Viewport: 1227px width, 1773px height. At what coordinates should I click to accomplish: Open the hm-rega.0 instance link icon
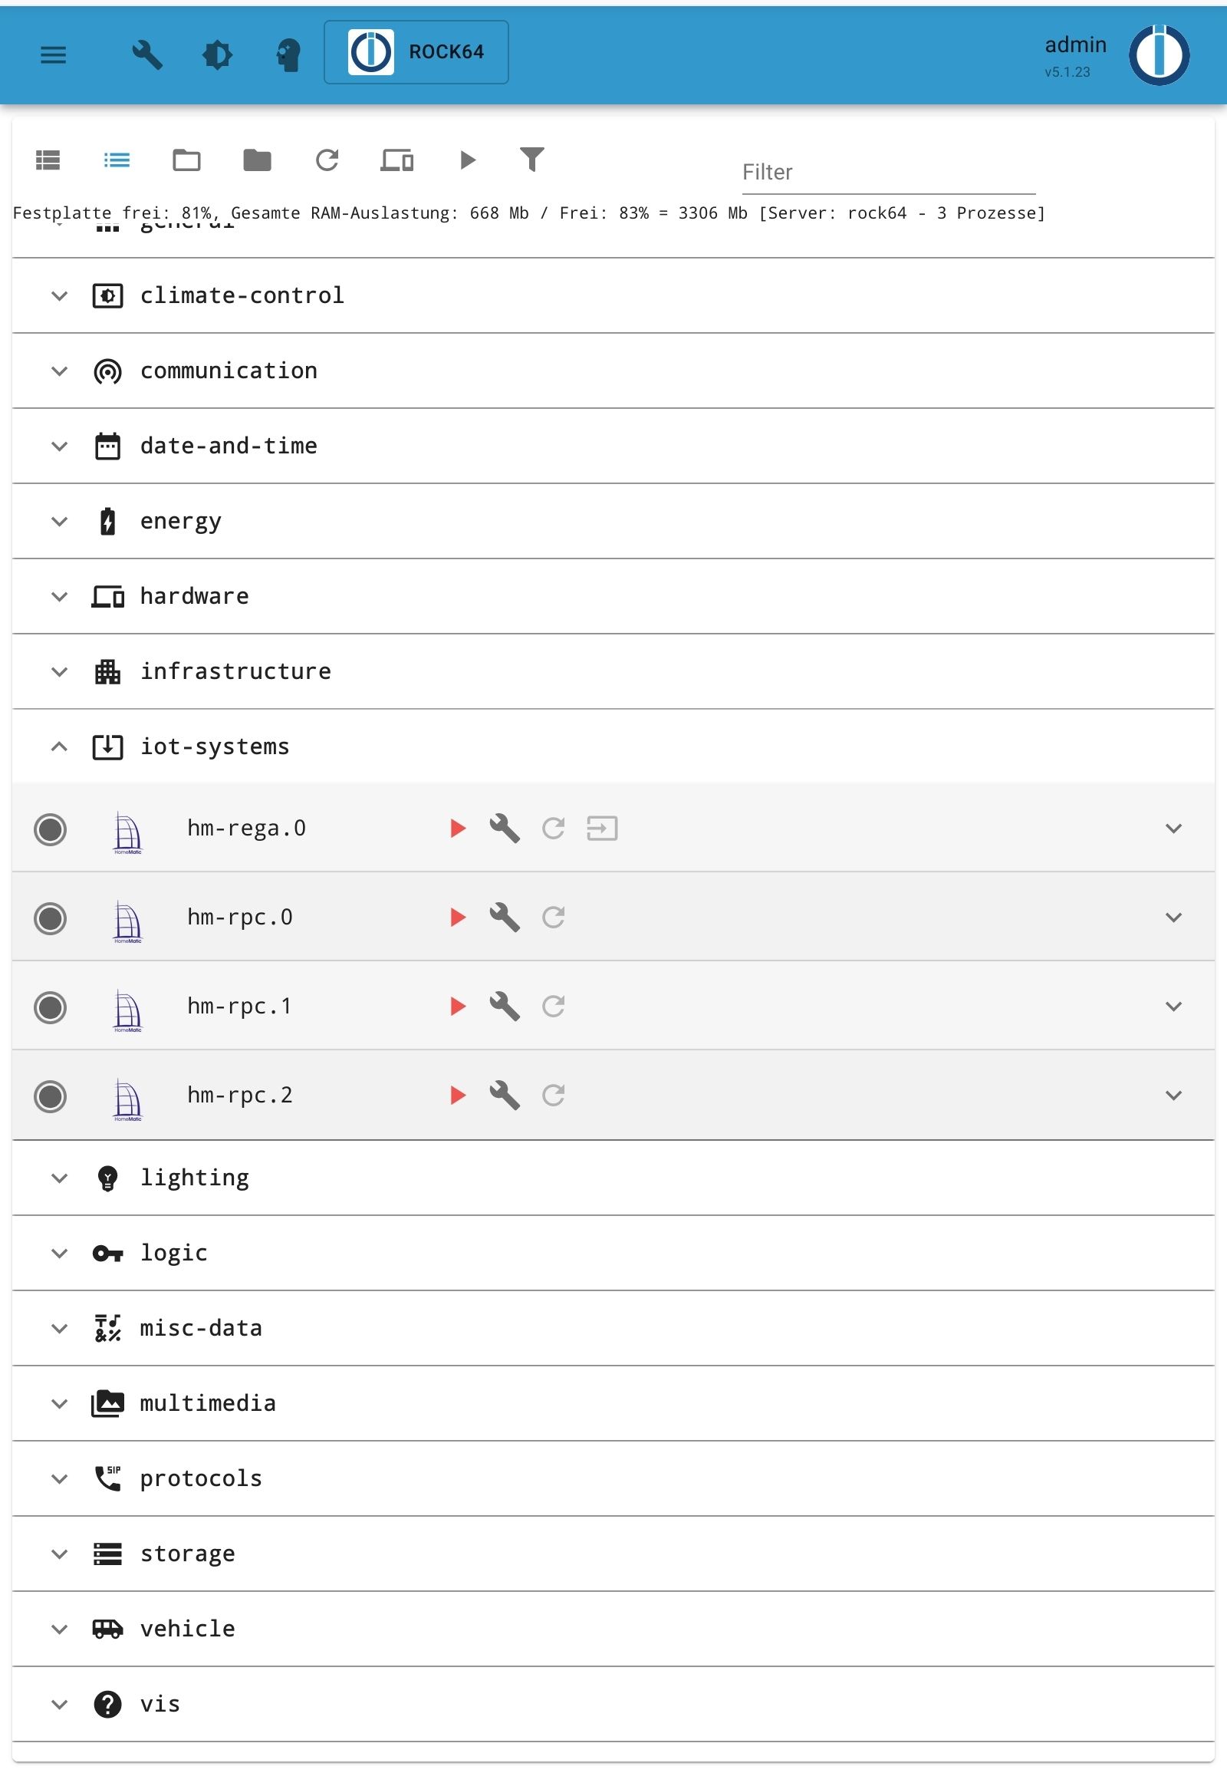tap(602, 829)
